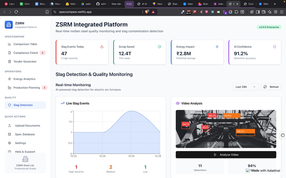Open the Brave VPN shield icon
Viewport: 286px width, 178px height.
click(276, 12)
